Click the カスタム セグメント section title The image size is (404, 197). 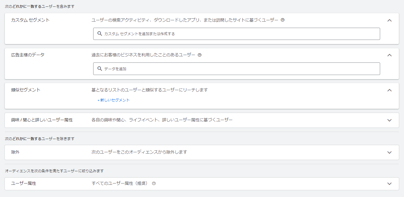click(x=30, y=20)
